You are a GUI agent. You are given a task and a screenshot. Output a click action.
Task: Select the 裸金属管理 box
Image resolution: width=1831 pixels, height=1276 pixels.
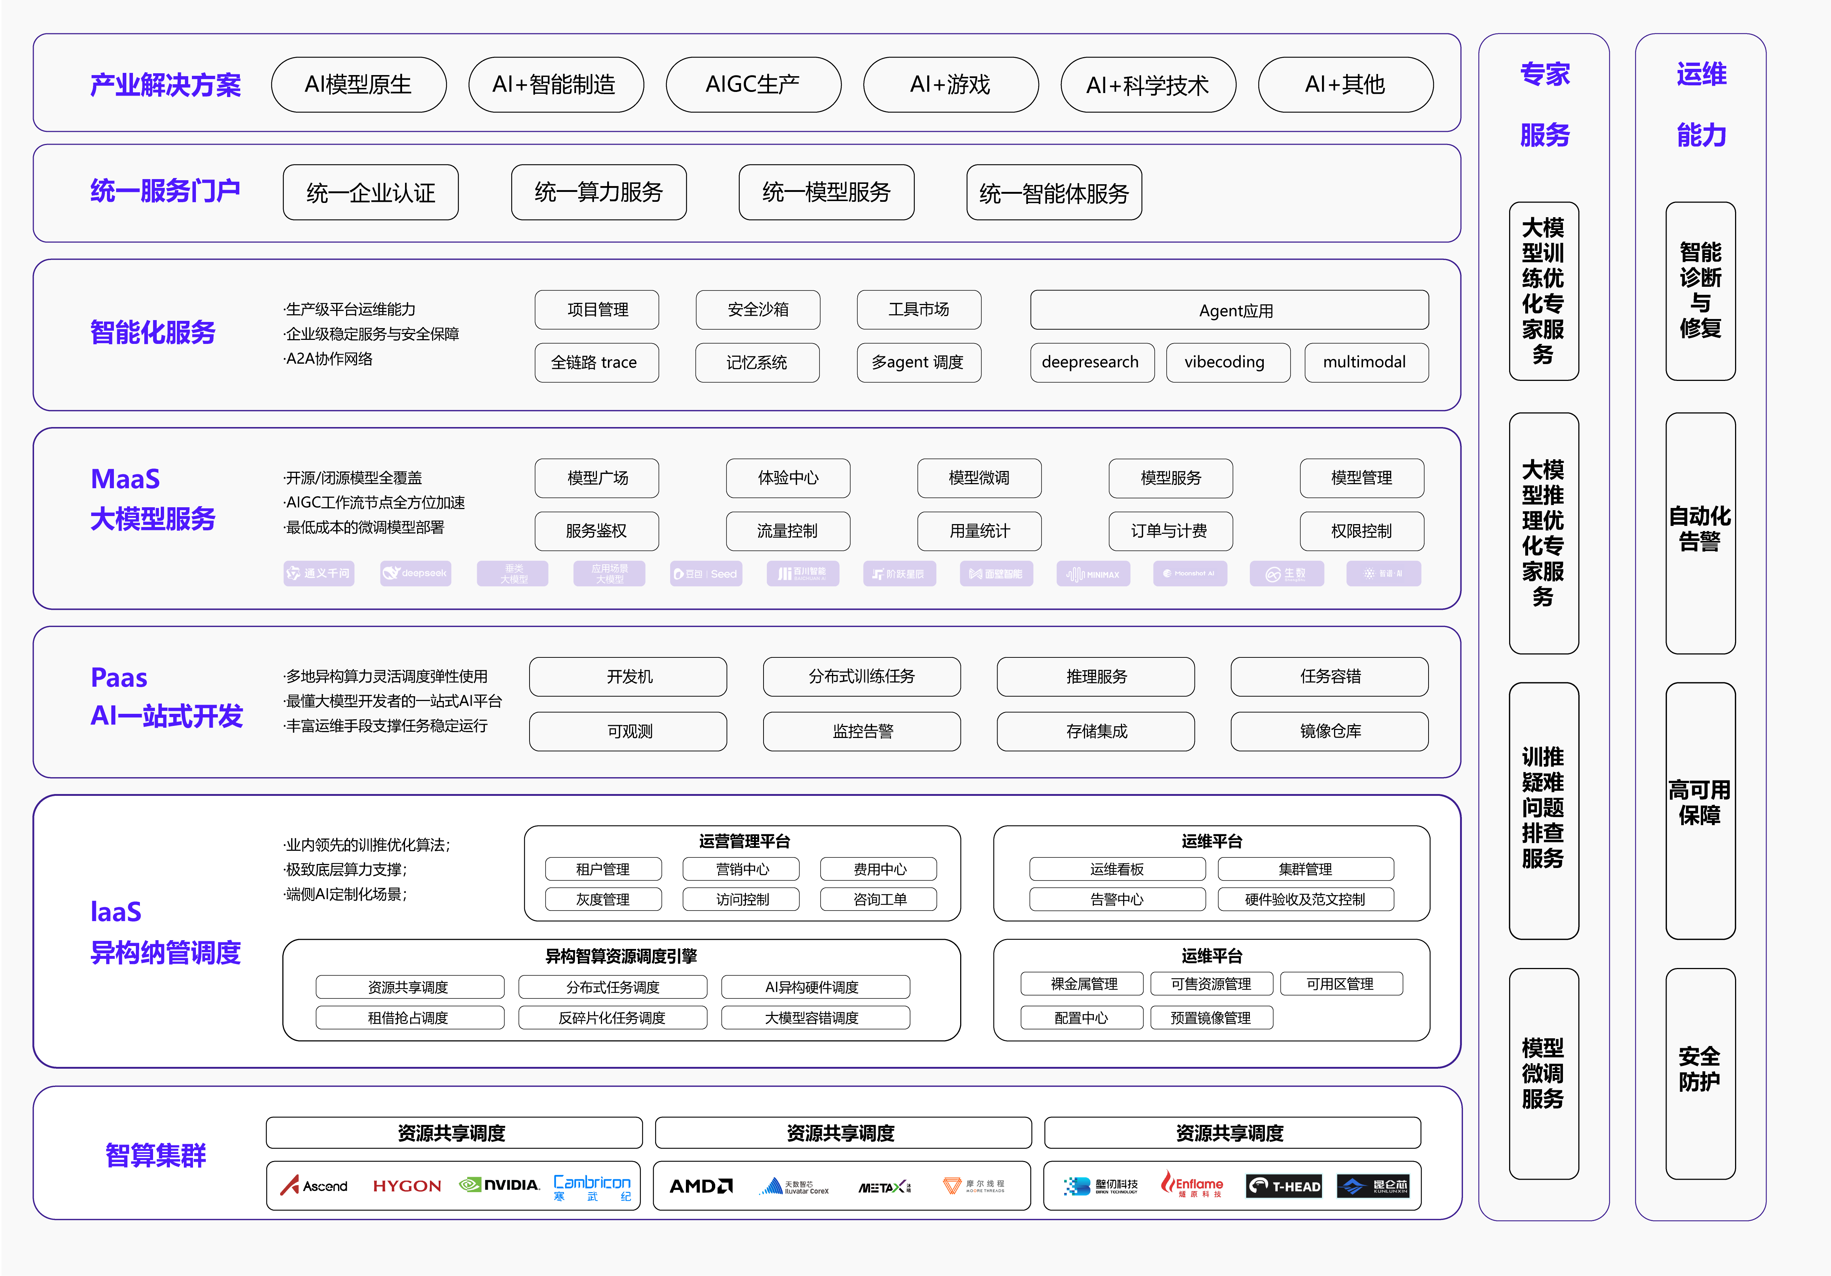point(1082,984)
